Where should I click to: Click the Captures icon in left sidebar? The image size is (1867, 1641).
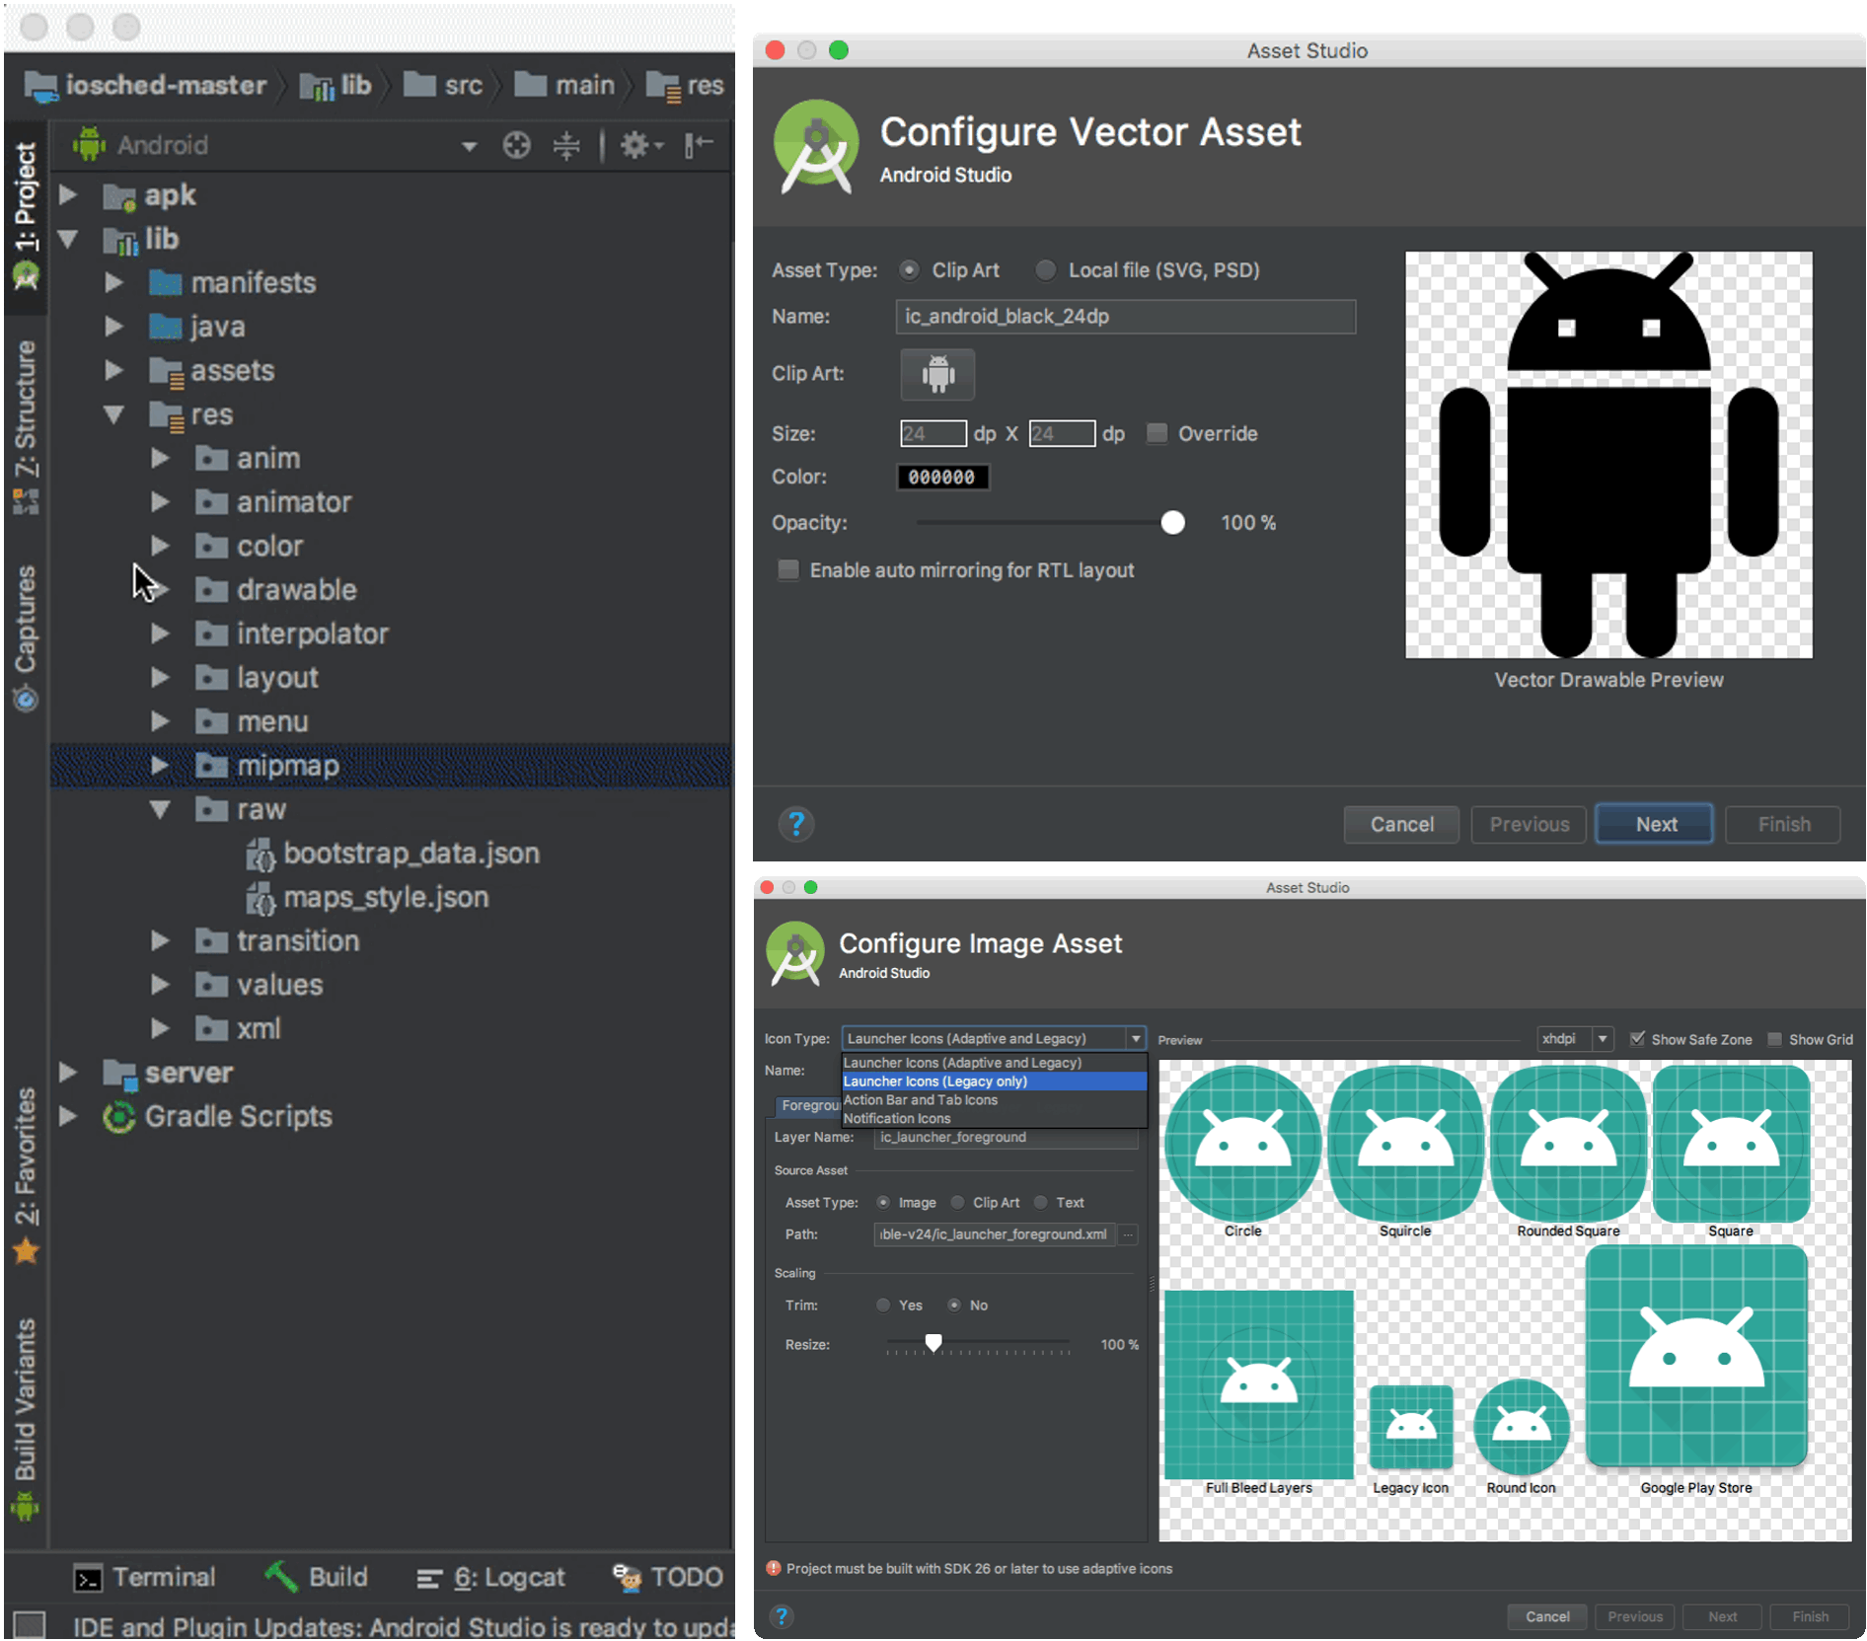tap(26, 700)
